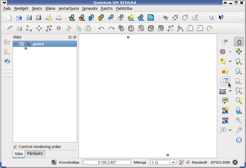Close the Slāņi panel
246x168 pixels.
75,37
